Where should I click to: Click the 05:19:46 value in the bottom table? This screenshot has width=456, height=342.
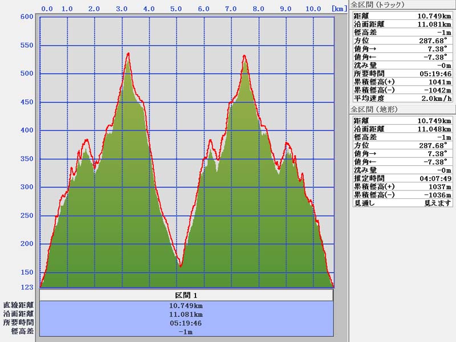coord(186,323)
